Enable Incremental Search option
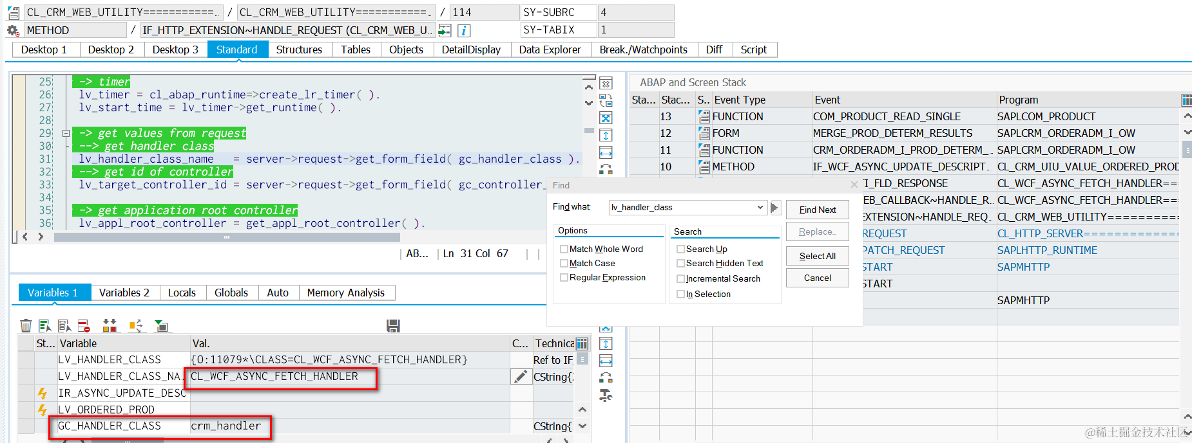This screenshot has width=1192, height=443. [x=680, y=278]
